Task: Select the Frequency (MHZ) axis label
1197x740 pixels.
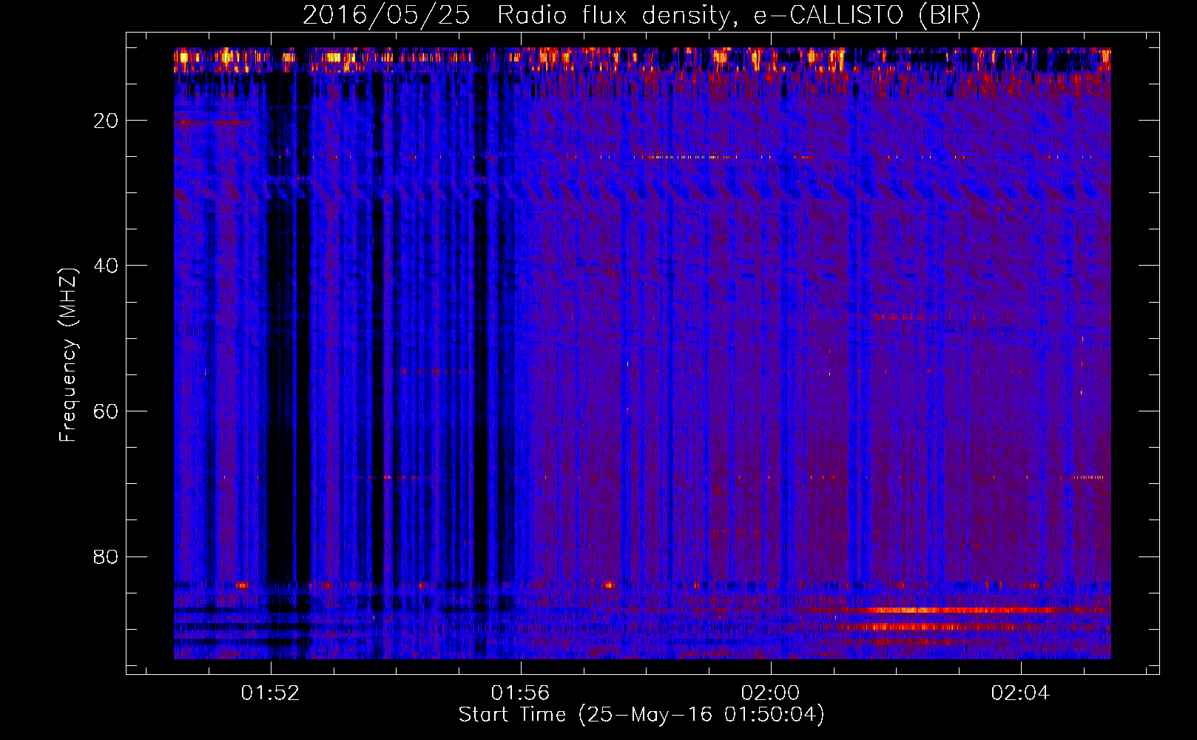Action: (67, 355)
